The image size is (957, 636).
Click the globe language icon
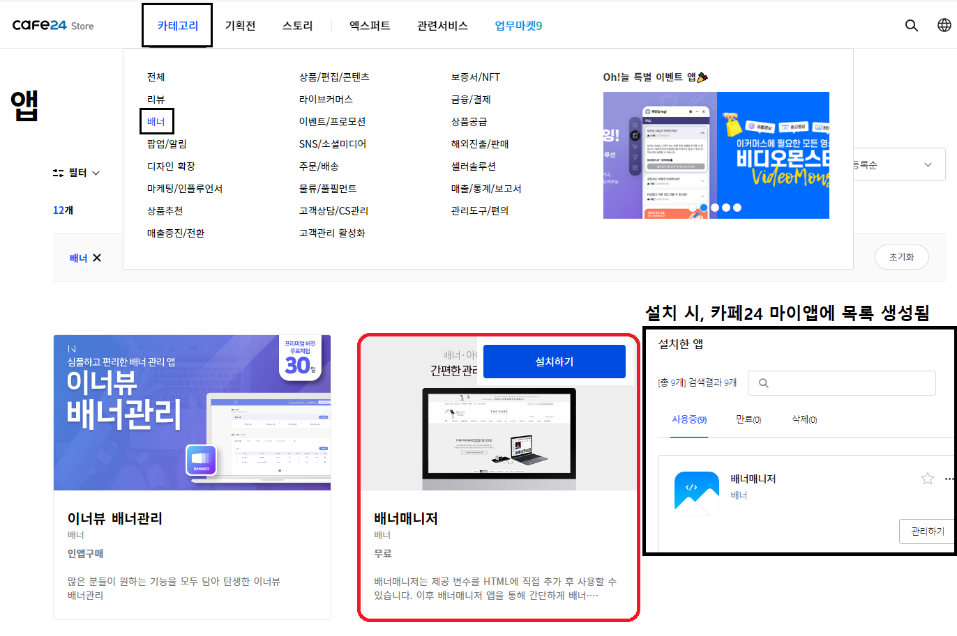coord(944,25)
